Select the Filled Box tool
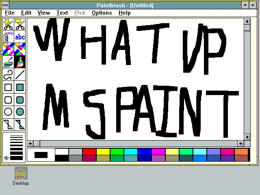The width and height of the screenshot is (260, 195). (20, 87)
